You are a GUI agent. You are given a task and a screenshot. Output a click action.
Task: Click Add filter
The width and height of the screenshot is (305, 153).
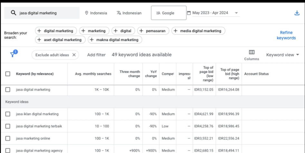pyautogui.click(x=96, y=55)
